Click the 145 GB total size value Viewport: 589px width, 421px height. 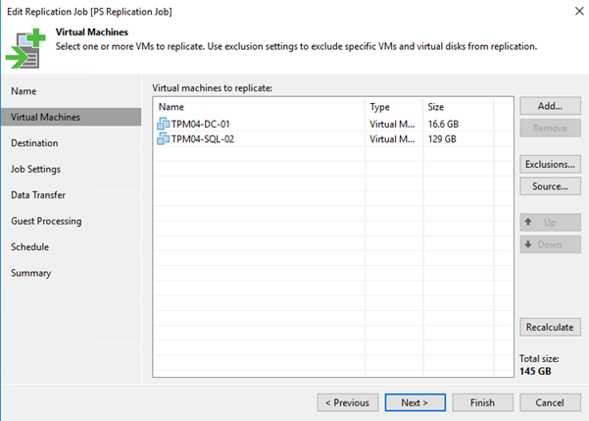click(x=535, y=371)
